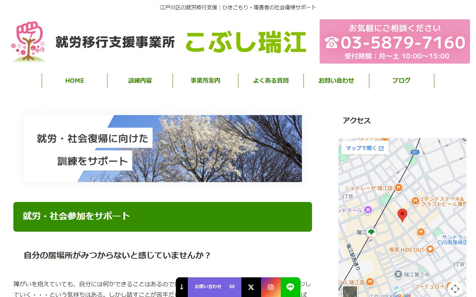This screenshot has height=297, width=476.
Task: Click the 就労・社会参加をサポート green heading
Action: pyautogui.click(x=163, y=217)
